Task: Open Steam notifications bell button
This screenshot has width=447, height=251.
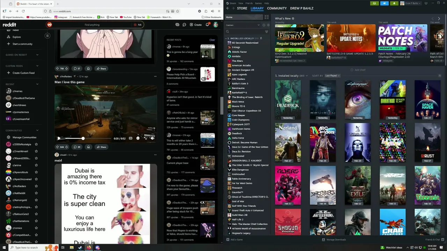Action: (394, 3)
